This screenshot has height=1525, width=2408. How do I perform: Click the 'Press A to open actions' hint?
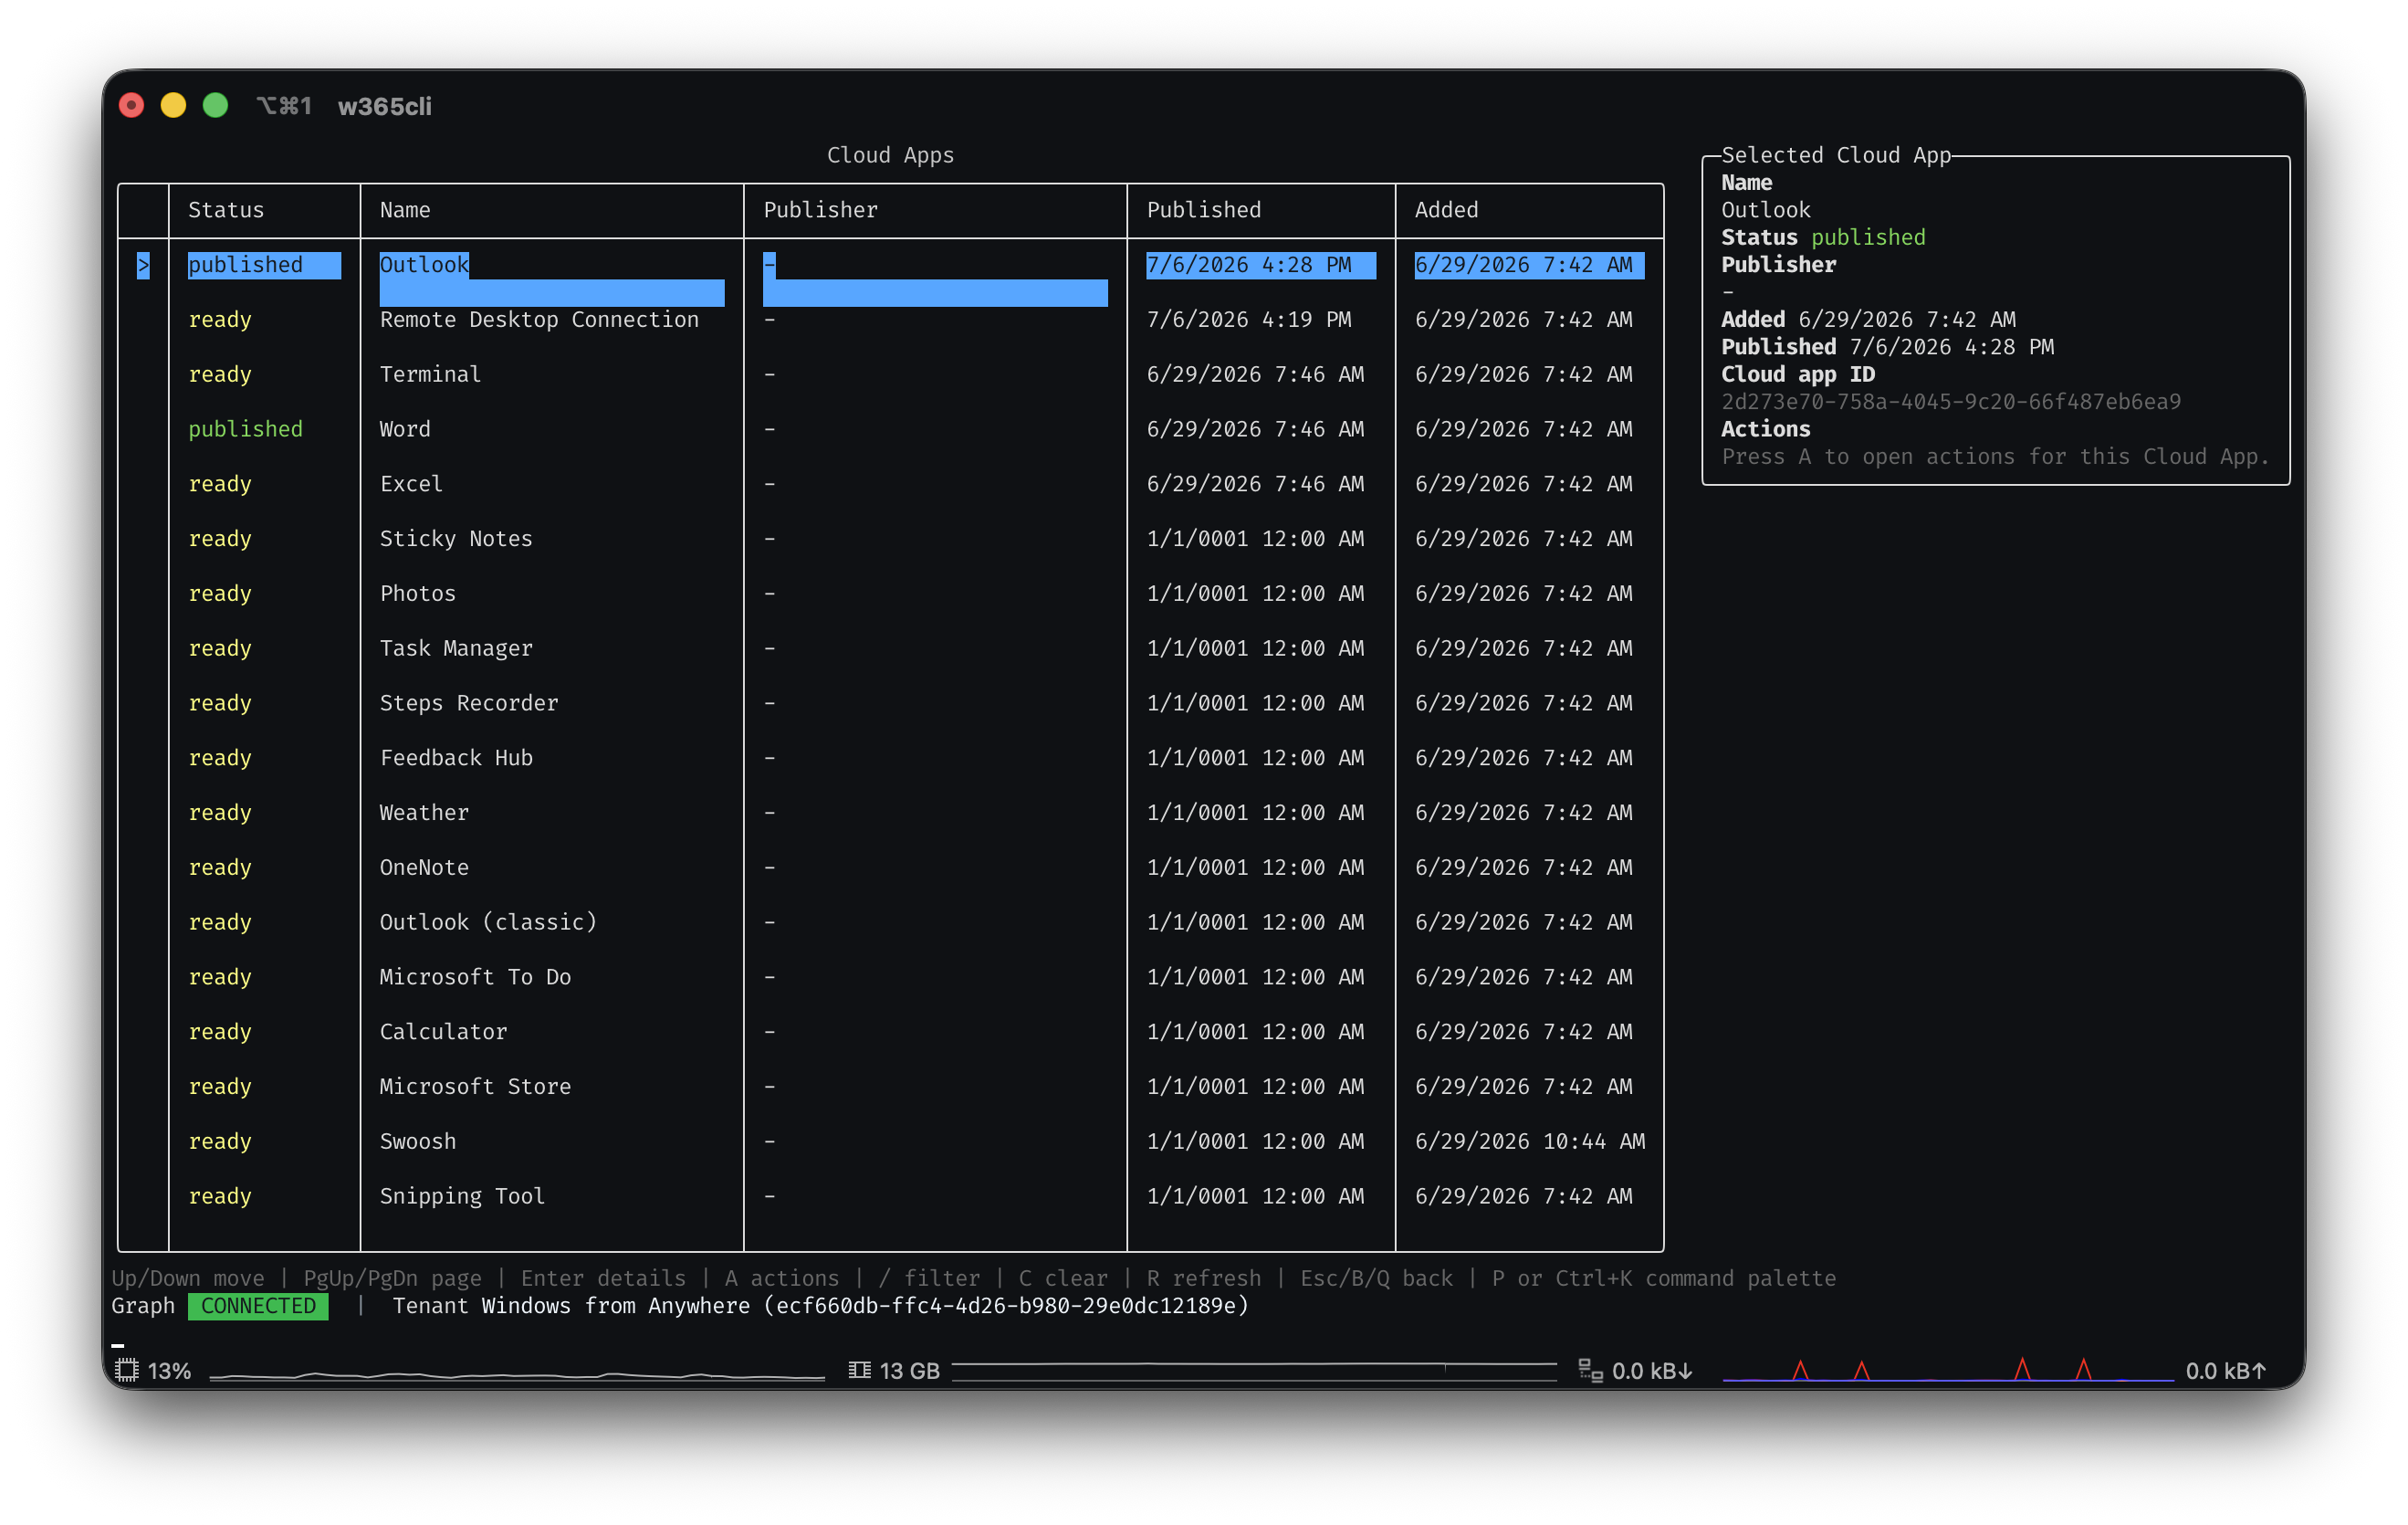[1995, 457]
